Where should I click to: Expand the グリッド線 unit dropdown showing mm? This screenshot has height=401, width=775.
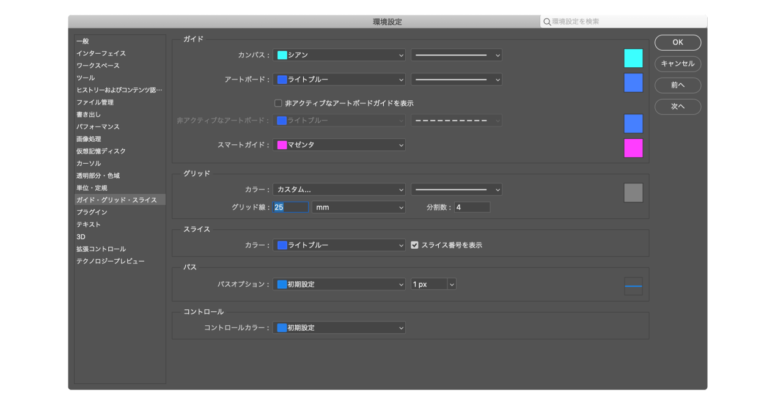(x=358, y=207)
